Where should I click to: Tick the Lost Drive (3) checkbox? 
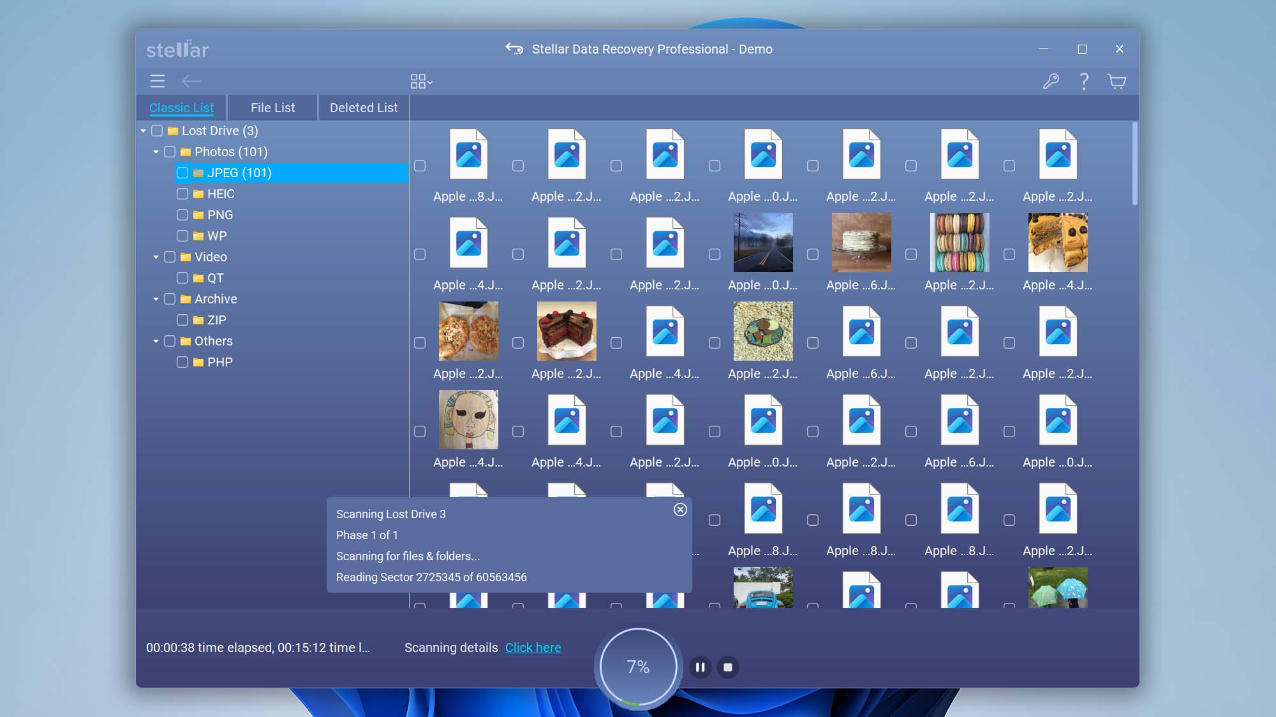(x=157, y=131)
